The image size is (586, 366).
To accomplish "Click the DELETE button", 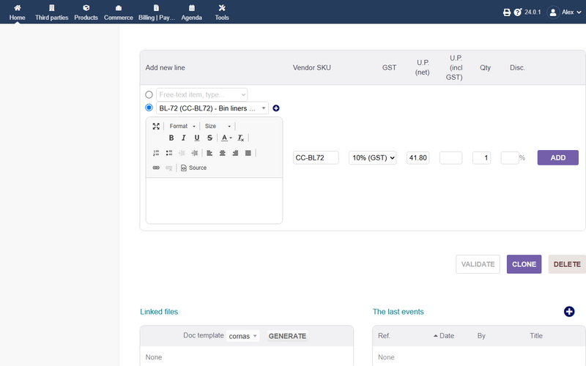I will pyautogui.click(x=567, y=264).
